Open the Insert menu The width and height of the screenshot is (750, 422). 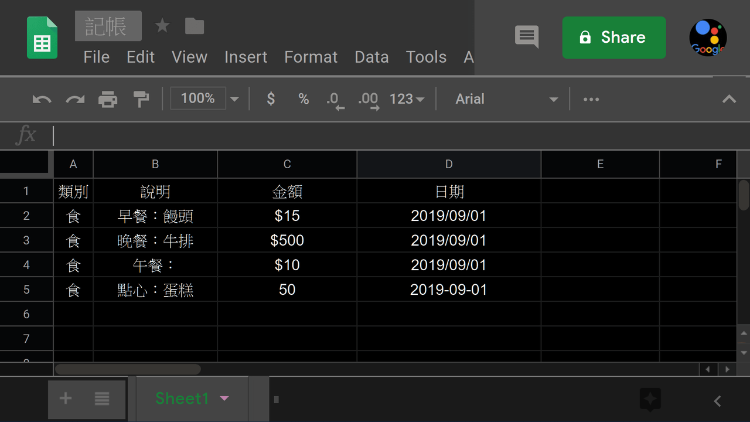click(246, 57)
